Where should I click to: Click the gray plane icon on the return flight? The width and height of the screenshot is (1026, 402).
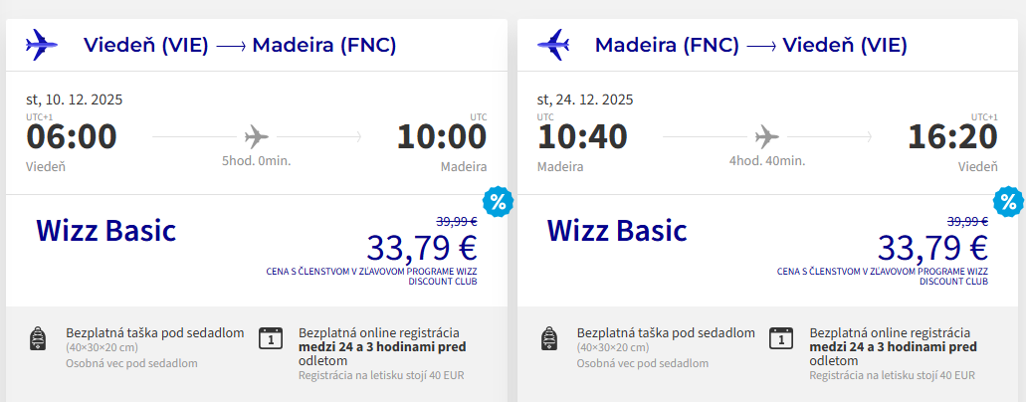click(767, 134)
